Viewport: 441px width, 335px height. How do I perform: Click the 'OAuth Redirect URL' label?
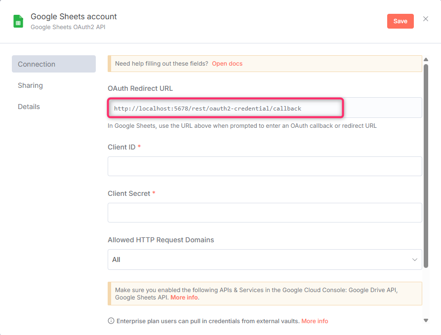tap(140, 88)
